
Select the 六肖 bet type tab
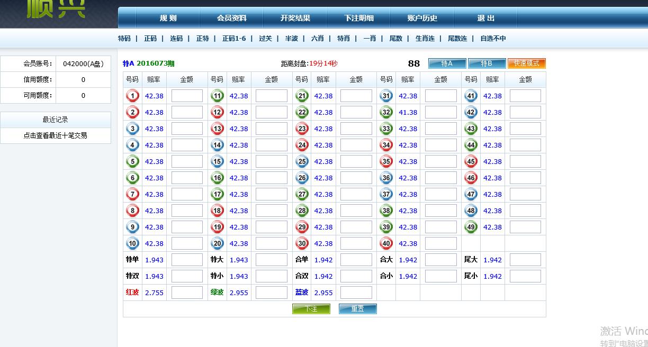(x=317, y=39)
